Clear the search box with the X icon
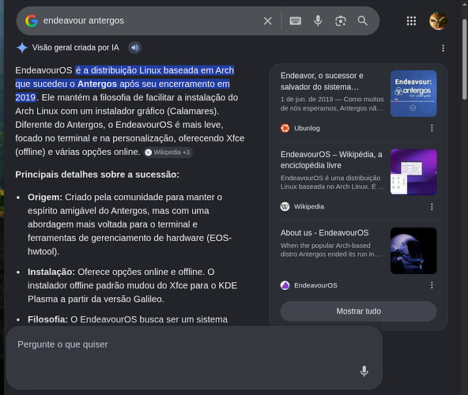This screenshot has height=395, width=468. point(268,21)
